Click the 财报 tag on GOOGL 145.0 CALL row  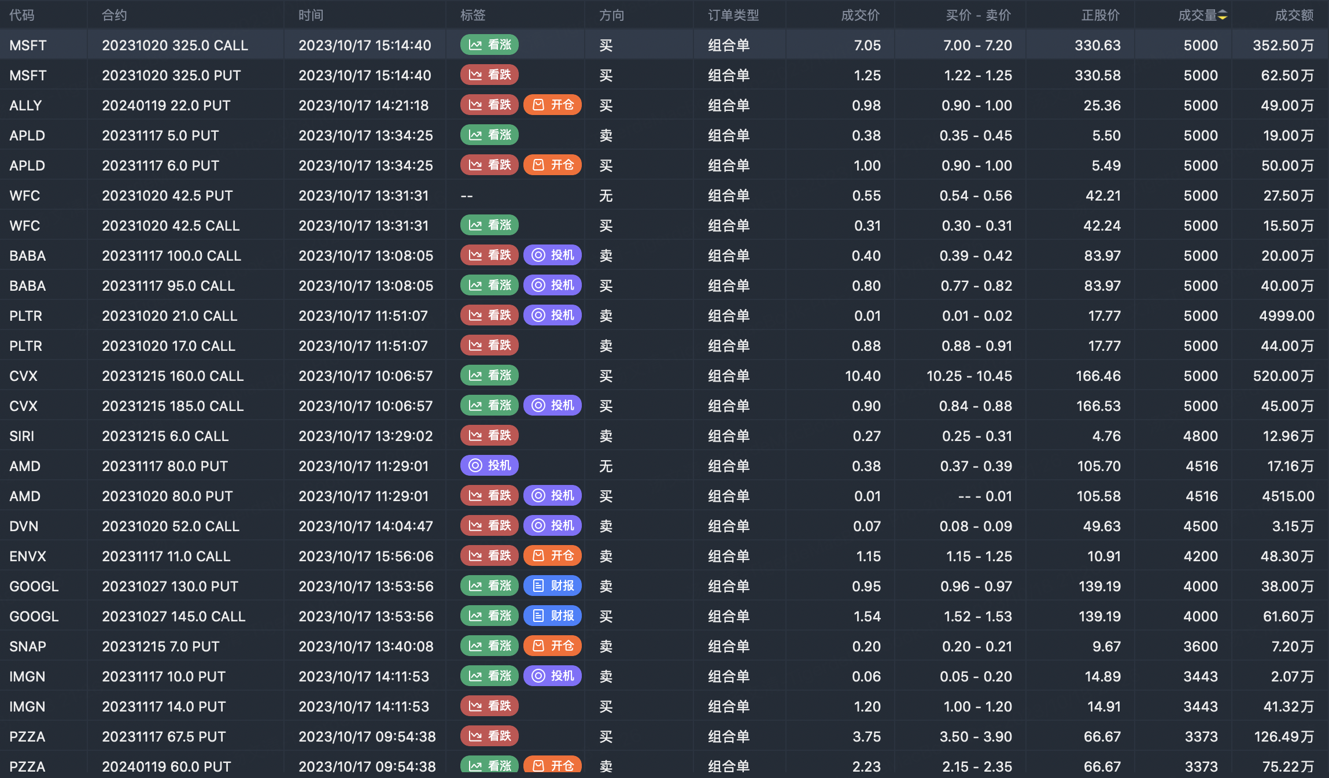[552, 616]
